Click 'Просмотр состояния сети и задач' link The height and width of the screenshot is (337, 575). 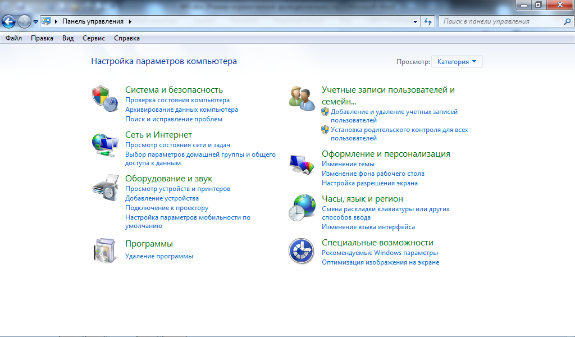178,145
